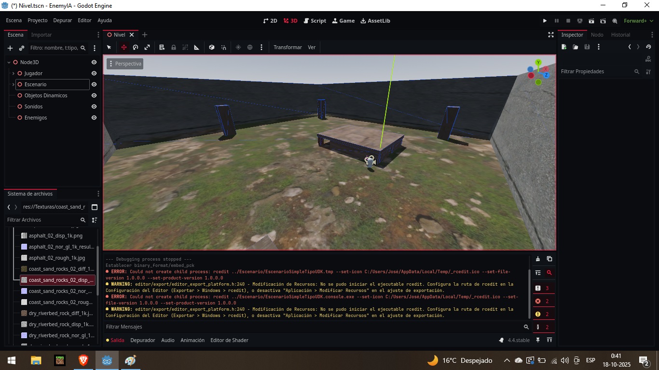This screenshot has height=370, width=659.
Task: Open the Animación bottom panel
Action: click(x=192, y=340)
